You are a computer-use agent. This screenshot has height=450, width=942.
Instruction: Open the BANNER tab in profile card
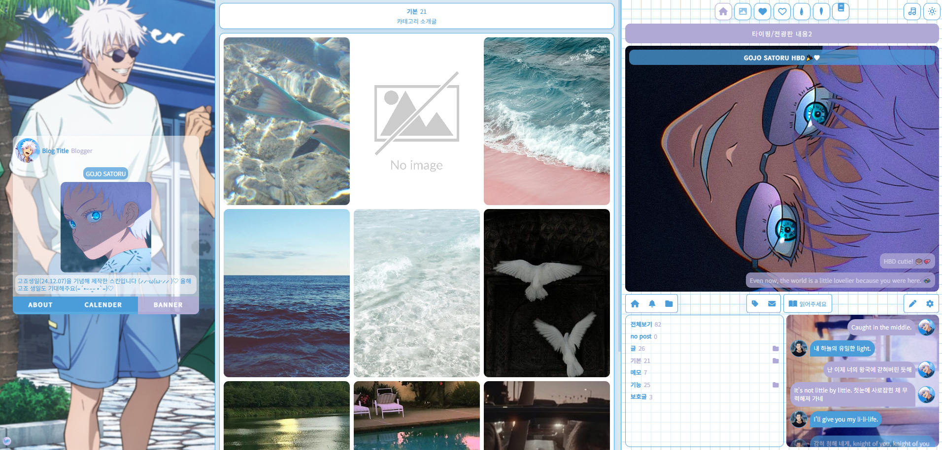168,305
